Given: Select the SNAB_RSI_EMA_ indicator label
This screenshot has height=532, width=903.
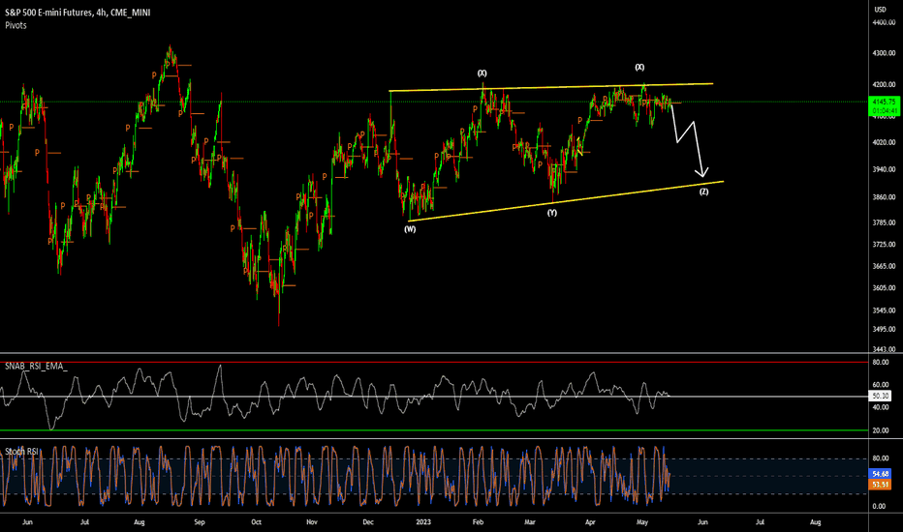Looking at the screenshot, I should (36, 366).
